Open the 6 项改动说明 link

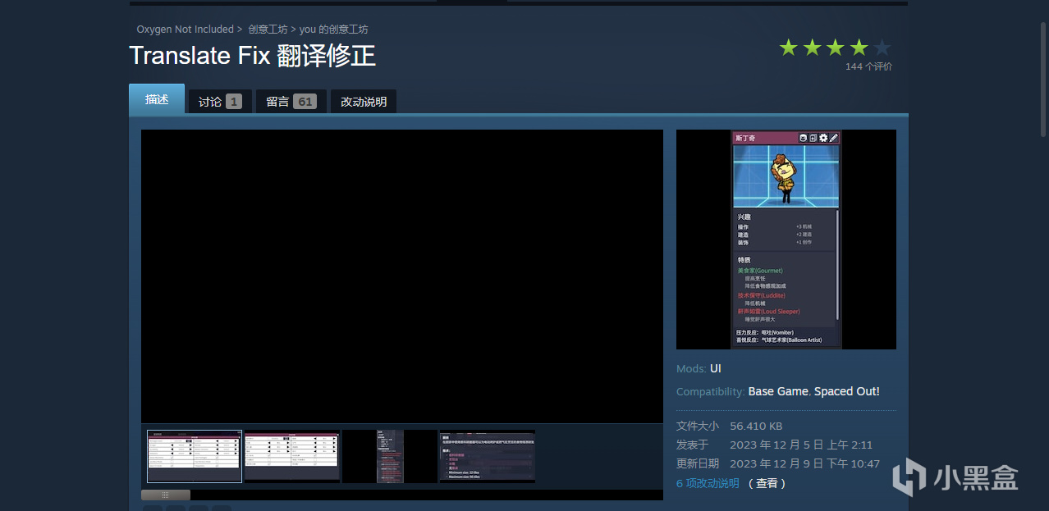(x=708, y=483)
